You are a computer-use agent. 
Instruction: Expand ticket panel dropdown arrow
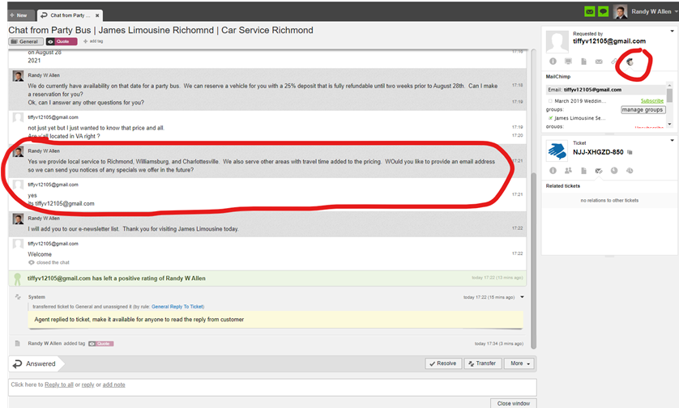point(672,141)
